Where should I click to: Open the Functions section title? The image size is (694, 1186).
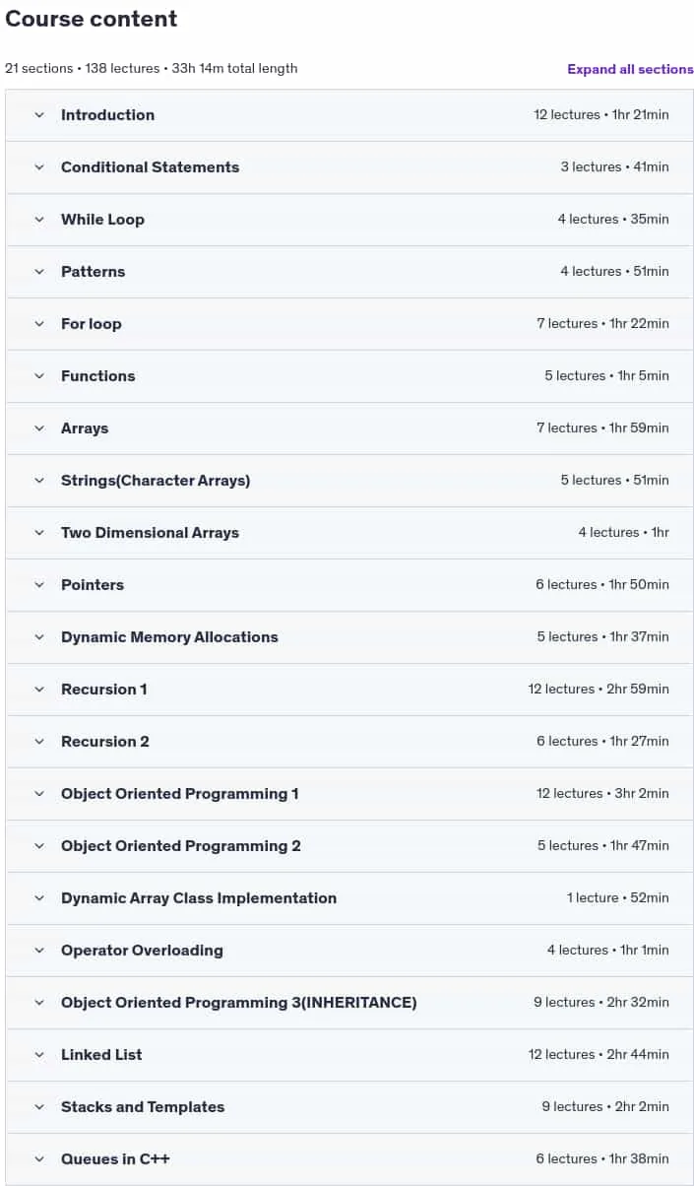click(97, 376)
